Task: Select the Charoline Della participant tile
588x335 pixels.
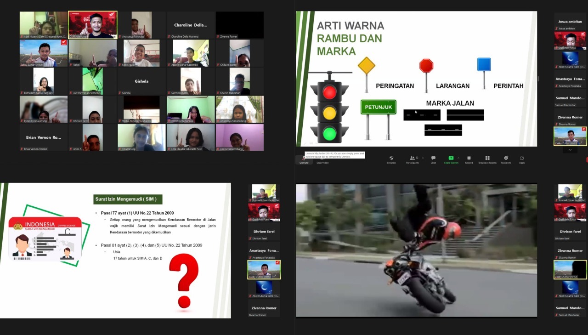Action: (190, 25)
